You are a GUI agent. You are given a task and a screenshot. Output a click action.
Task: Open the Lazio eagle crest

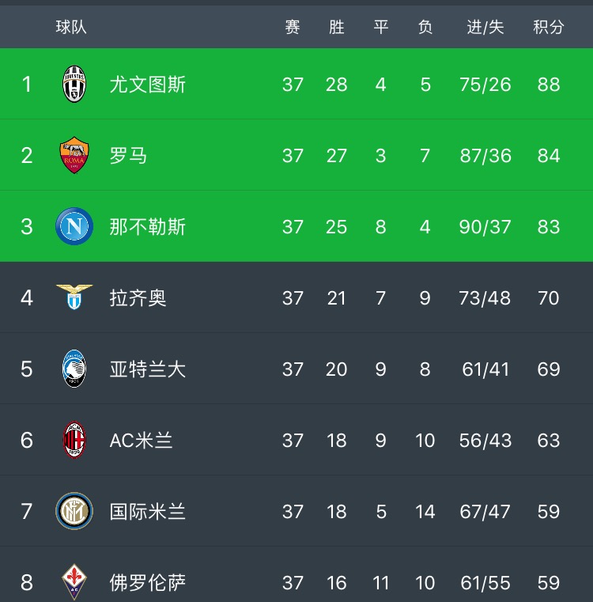click(74, 297)
